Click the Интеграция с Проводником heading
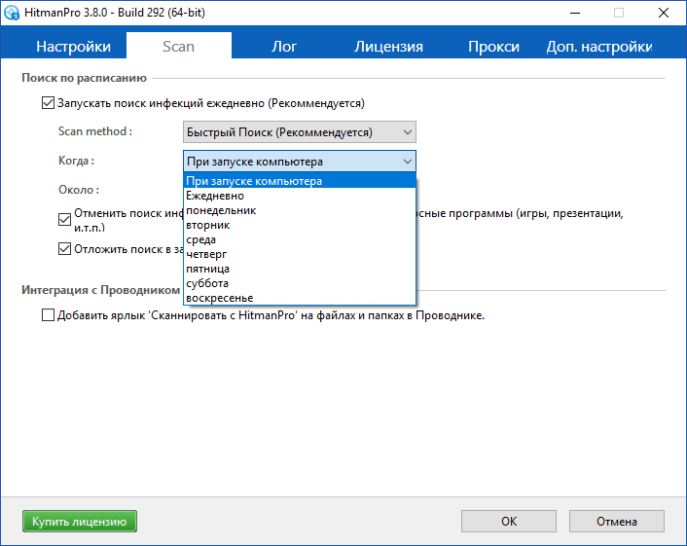The width and height of the screenshot is (687, 546). (101, 290)
